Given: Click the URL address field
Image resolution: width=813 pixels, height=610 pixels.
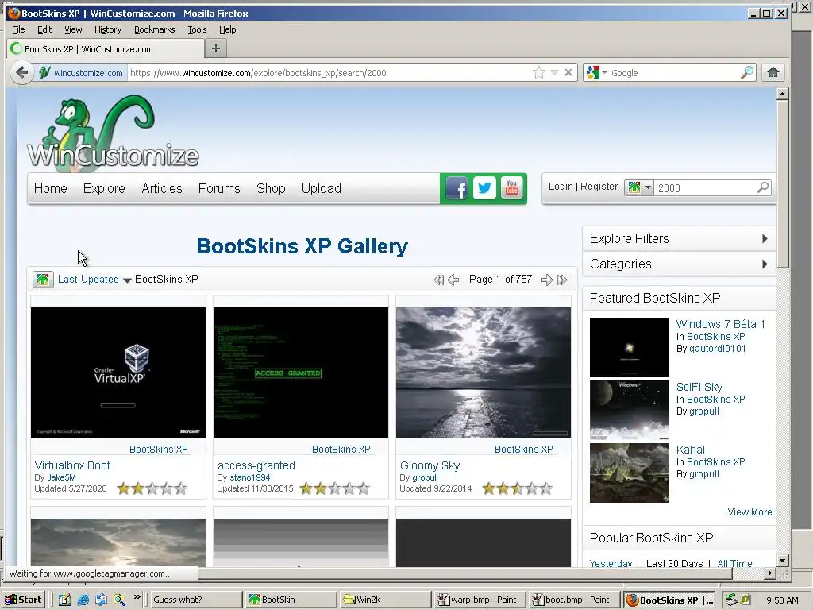Looking at the screenshot, I should [x=329, y=73].
